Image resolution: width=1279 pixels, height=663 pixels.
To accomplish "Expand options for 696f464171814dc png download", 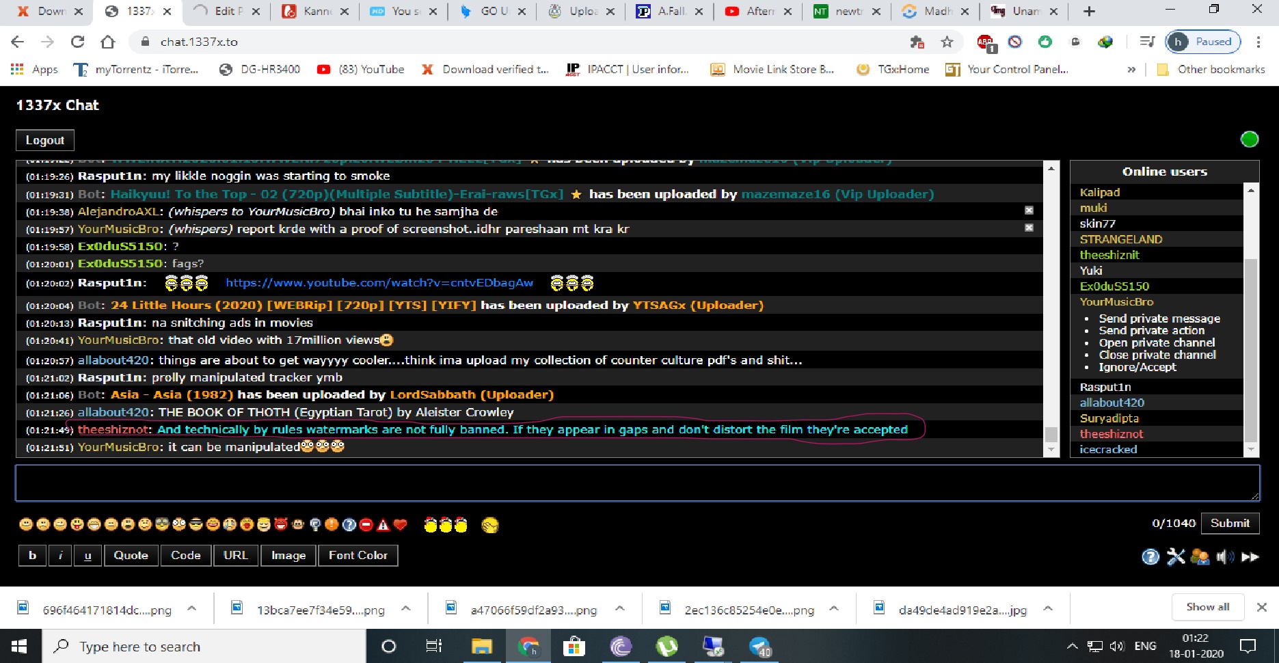I will [192, 609].
